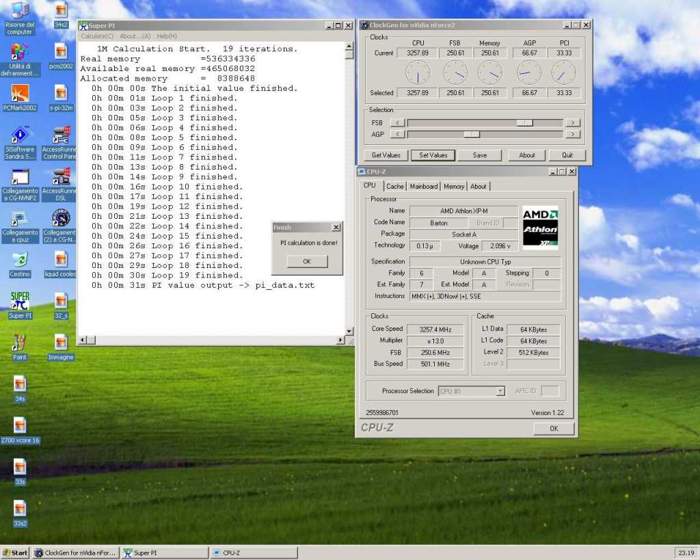Open the Paint desktop icon
The width and height of the screenshot is (700, 560).
click(20, 343)
